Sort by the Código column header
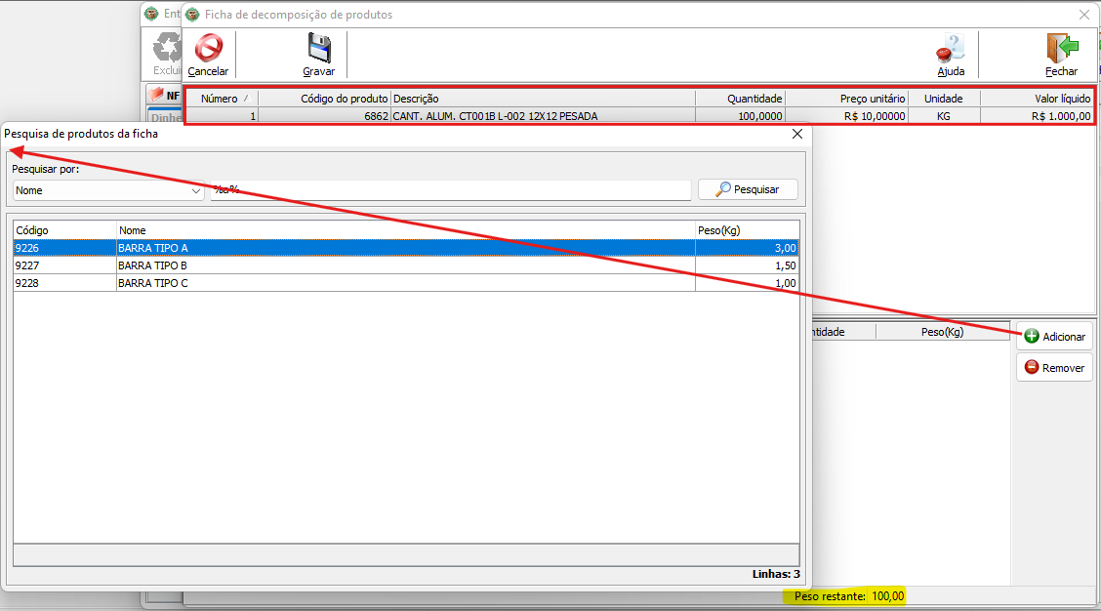The height and width of the screenshot is (611, 1101). [x=63, y=230]
